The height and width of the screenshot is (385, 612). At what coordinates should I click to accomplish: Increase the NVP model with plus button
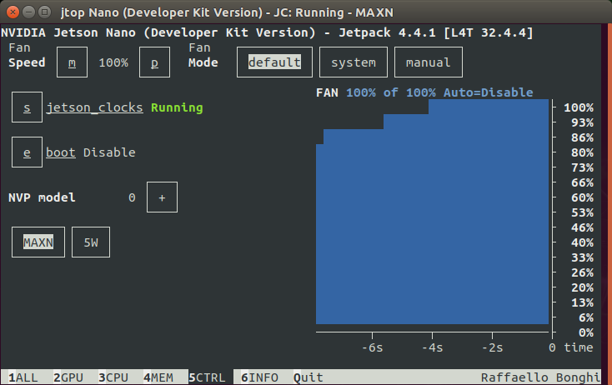162,197
